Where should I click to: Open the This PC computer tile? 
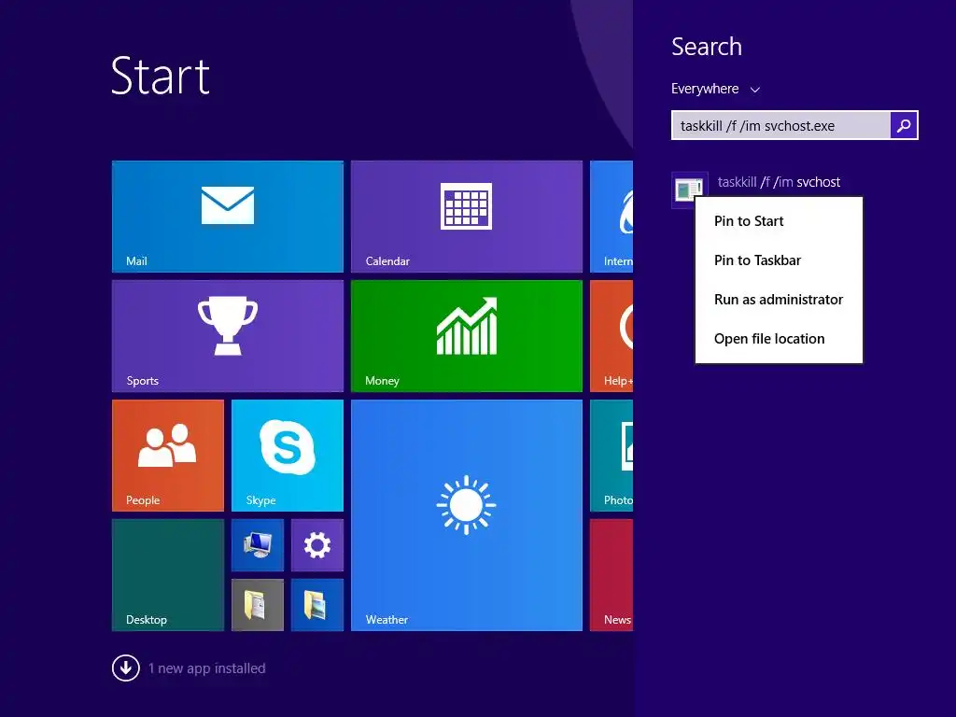coord(258,545)
